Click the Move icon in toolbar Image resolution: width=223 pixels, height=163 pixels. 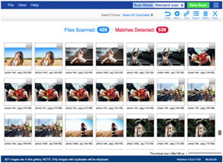(x=177, y=14)
